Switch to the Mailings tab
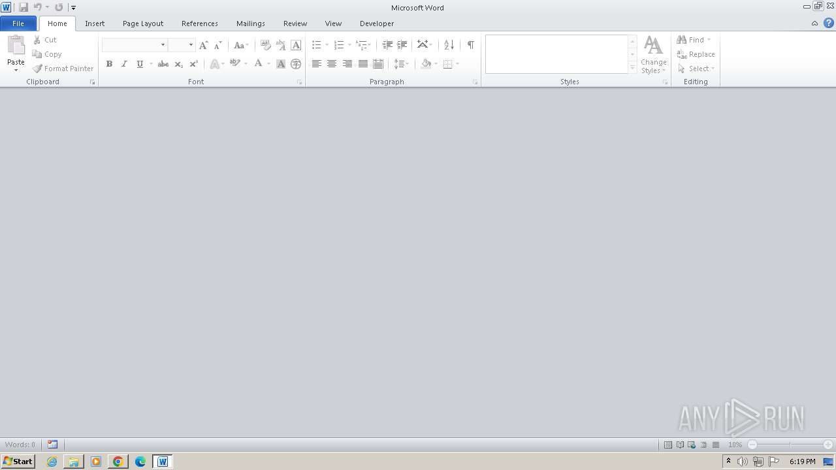The height and width of the screenshot is (470, 836). (x=251, y=23)
